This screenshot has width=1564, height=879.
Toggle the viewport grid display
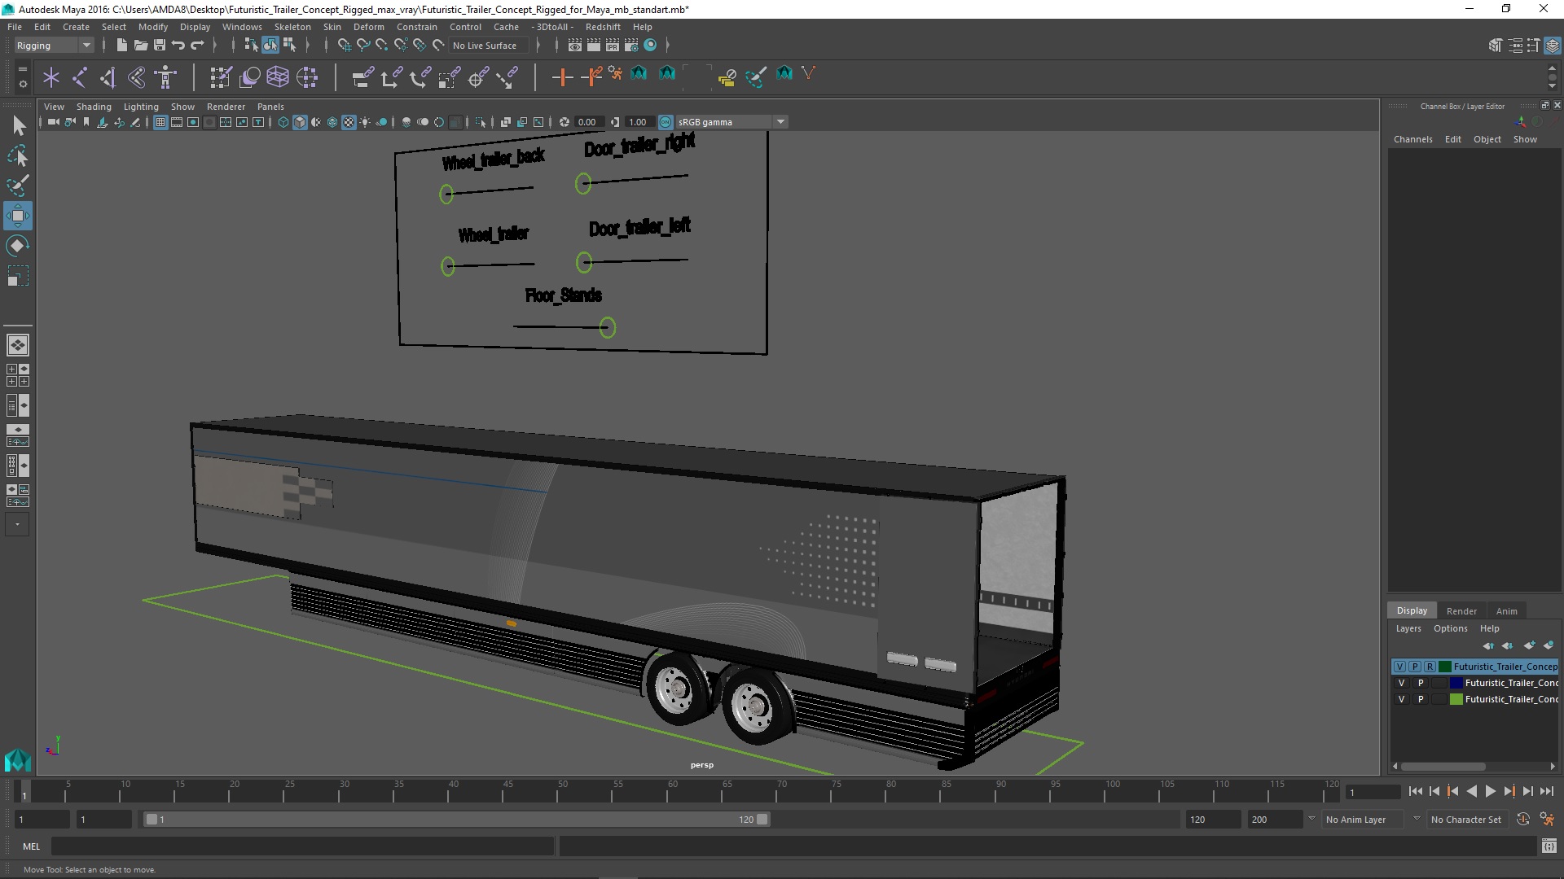(x=160, y=122)
